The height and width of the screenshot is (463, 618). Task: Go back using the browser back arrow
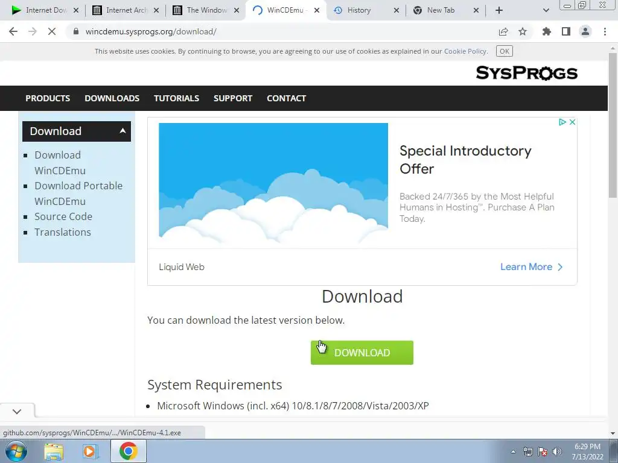point(13,31)
